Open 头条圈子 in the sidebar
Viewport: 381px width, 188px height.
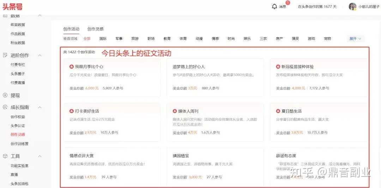(18, 74)
